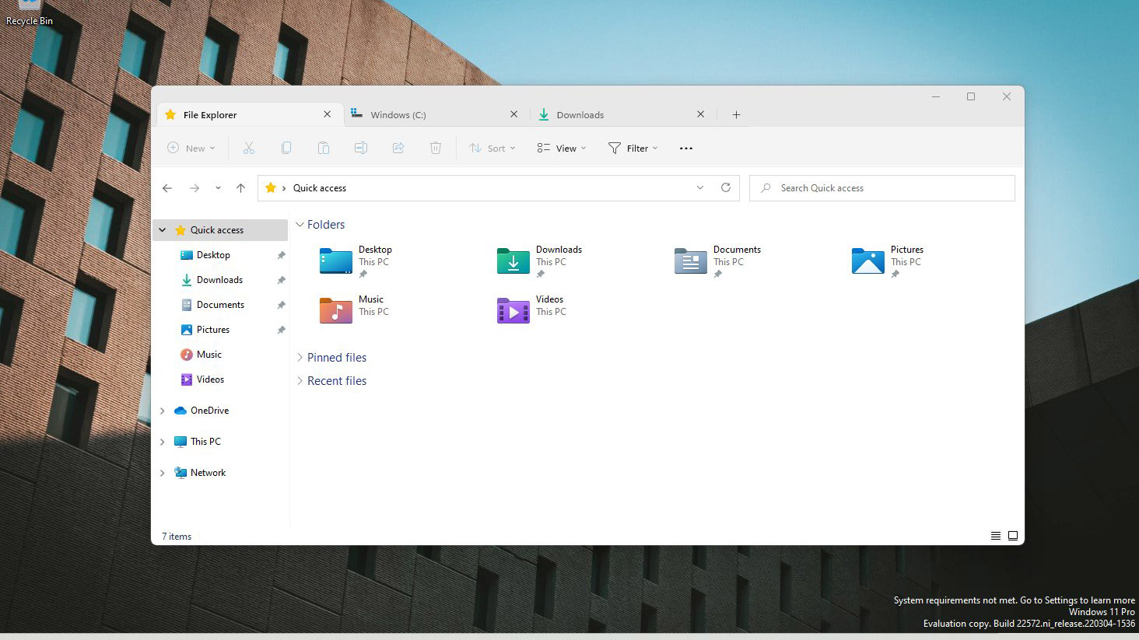Click the star icon in address bar

[271, 187]
